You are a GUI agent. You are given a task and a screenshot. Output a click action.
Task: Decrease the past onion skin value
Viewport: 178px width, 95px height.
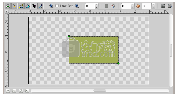point(133,7)
